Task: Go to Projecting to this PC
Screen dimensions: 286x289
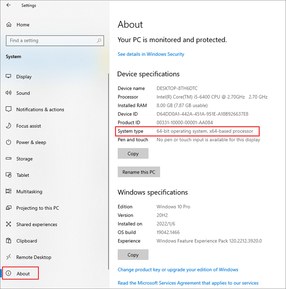Action: pyautogui.click(x=37, y=208)
